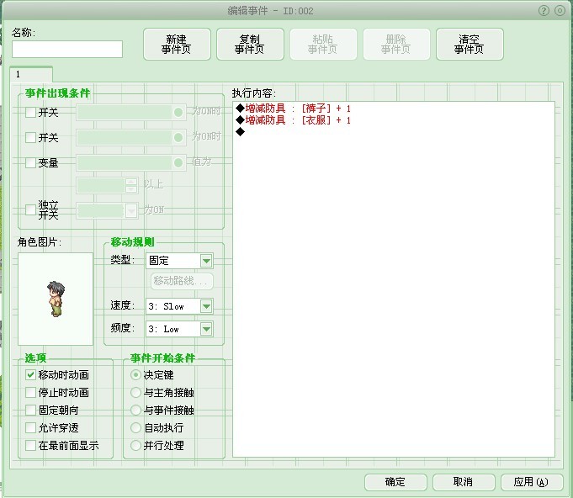Expand the 频度 frequency dropdown
This screenshot has height=498, width=573.
point(206,329)
